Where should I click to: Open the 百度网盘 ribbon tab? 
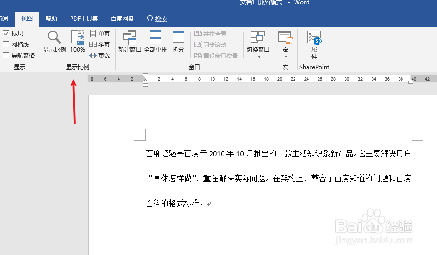(122, 19)
